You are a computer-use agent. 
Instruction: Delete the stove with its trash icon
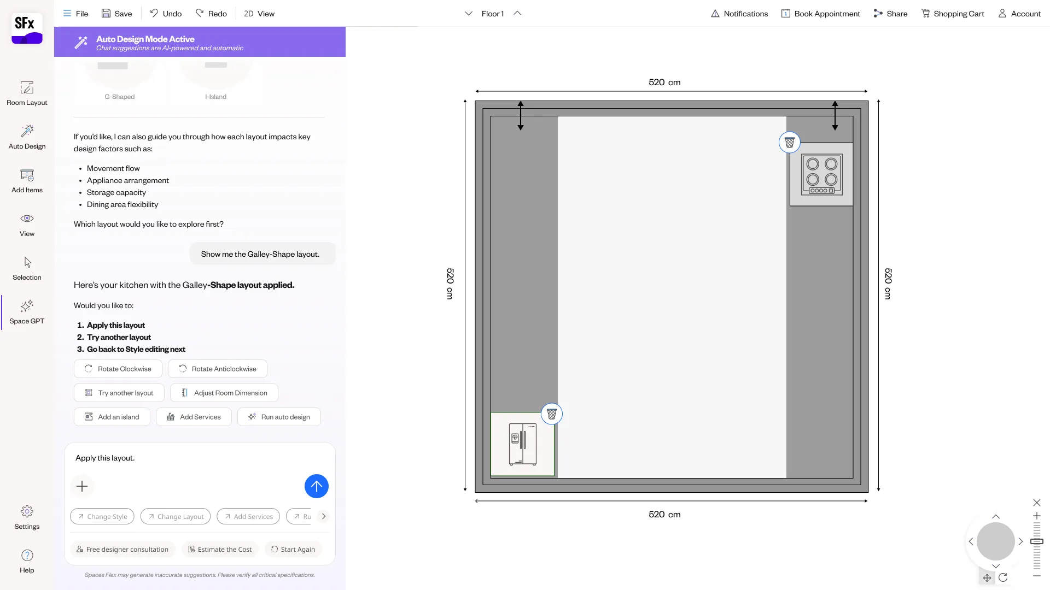(x=790, y=143)
